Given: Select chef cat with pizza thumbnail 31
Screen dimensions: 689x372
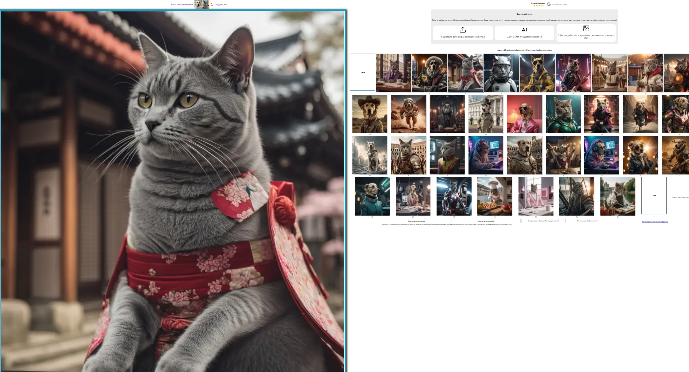Looking at the screenshot, I should point(495,196).
